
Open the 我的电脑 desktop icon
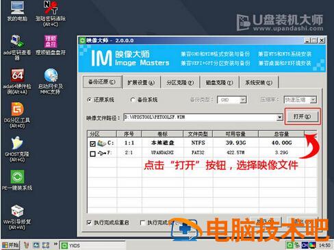click(x=17, y=11)
